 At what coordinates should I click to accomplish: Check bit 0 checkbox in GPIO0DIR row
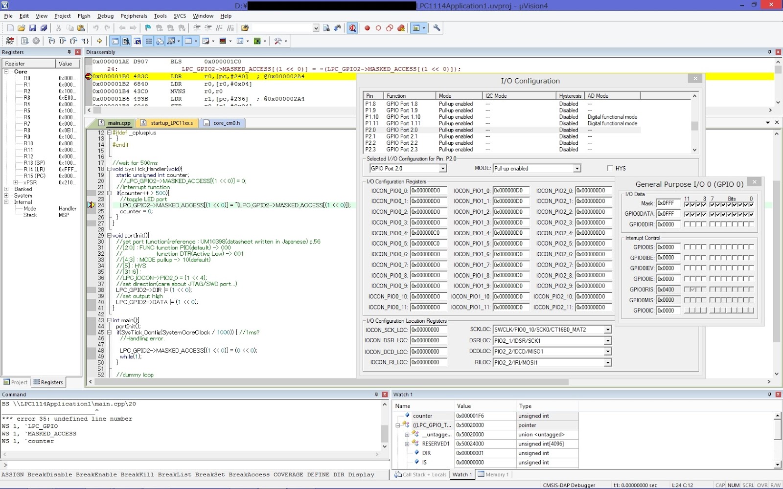tap(751, 224)
